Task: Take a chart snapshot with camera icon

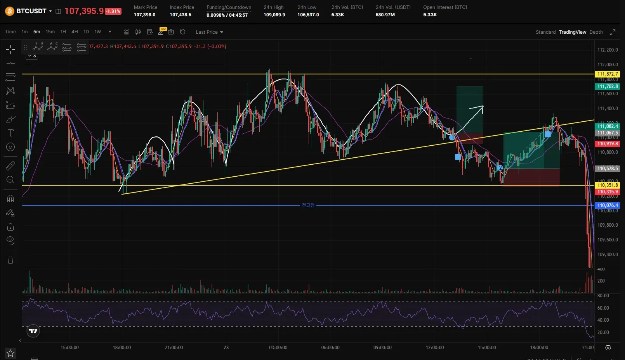Action: pyautogui.click(x=171, y=32)
